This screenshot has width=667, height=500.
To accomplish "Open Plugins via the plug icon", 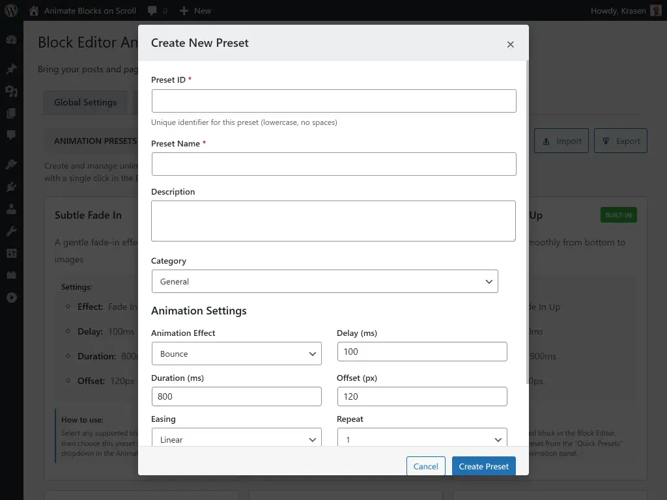I will tap(11, 187).
